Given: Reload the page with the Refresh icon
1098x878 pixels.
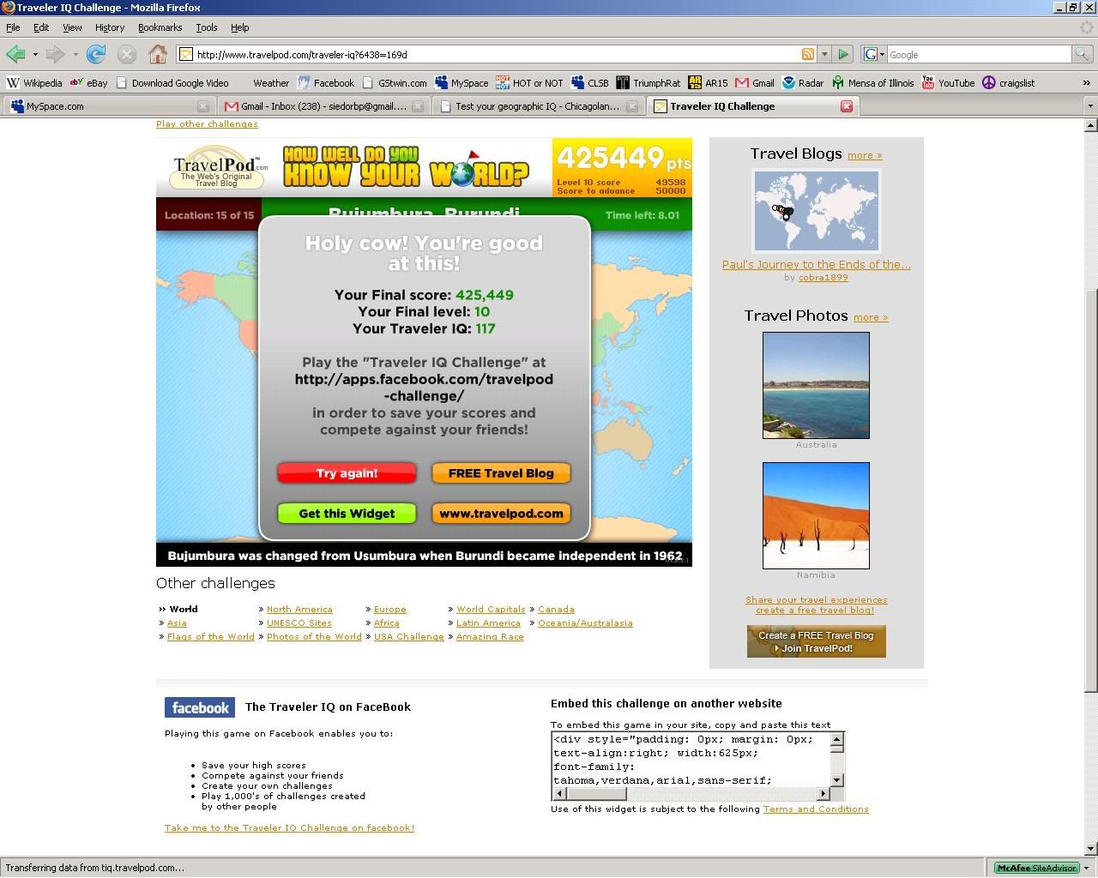Looking at the screenshot, I should tap(96, 54).
